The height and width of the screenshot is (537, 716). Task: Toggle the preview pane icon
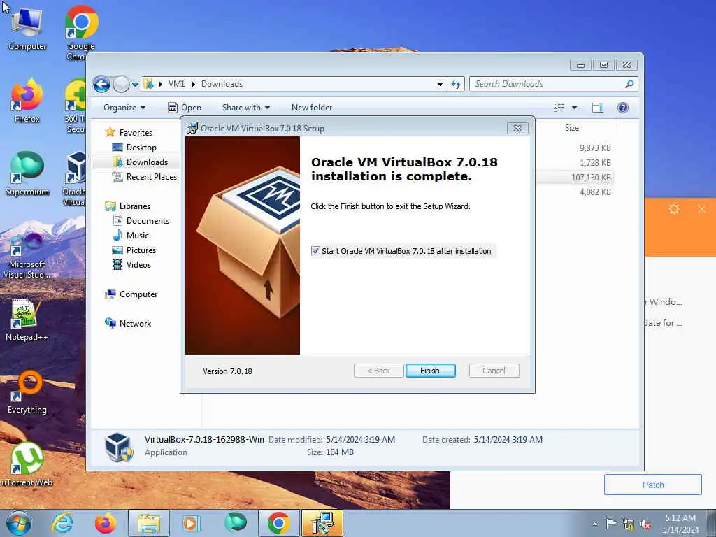598,107
